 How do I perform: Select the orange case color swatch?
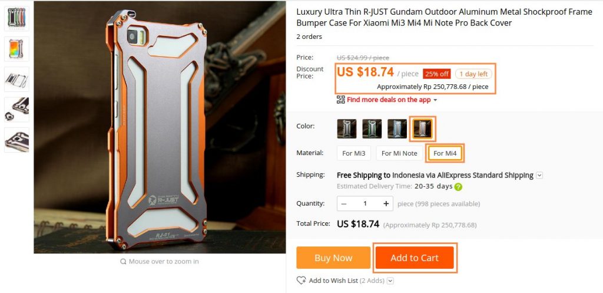[x=422, y=129]
